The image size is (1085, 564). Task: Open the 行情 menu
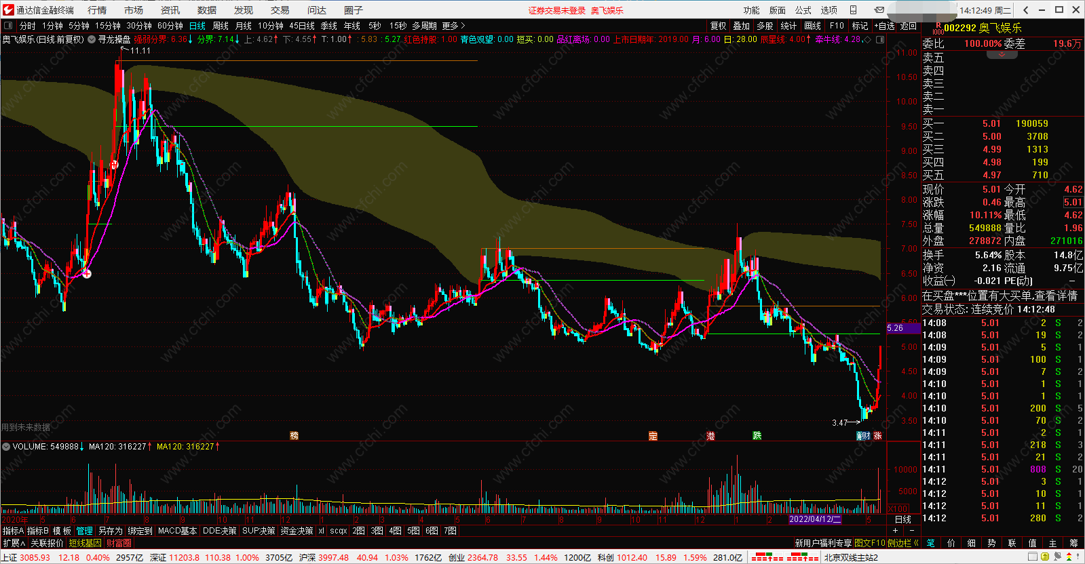(97, 10)
